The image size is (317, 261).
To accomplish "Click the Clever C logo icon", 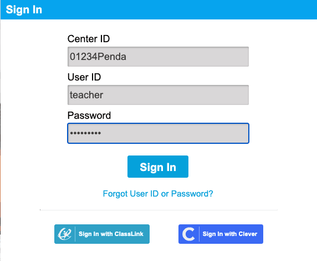I will click(188, 234).
